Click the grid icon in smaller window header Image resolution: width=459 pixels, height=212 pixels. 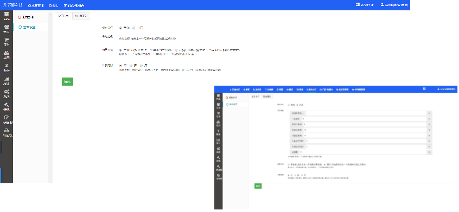[x=424, y=88]
